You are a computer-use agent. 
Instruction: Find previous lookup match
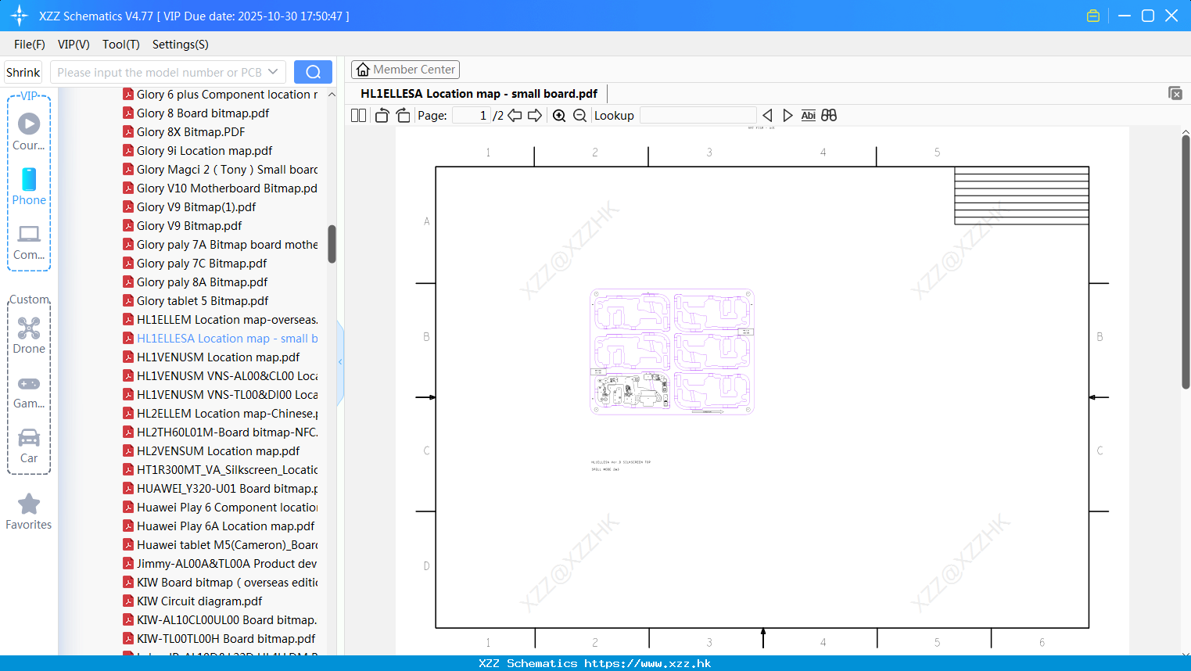(767, 116)
